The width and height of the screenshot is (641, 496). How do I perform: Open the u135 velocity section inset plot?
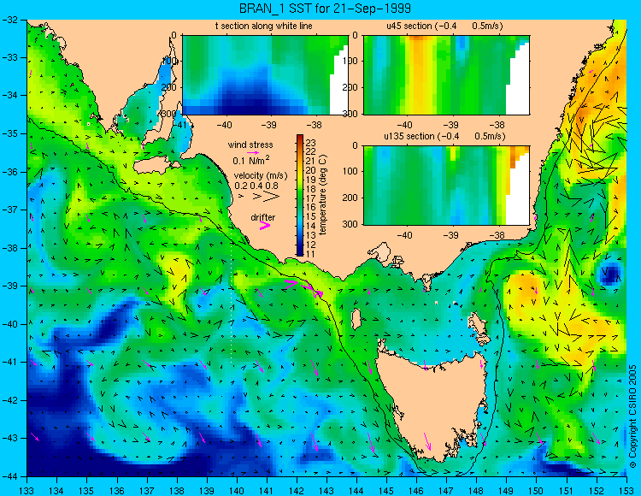[446, 186]
